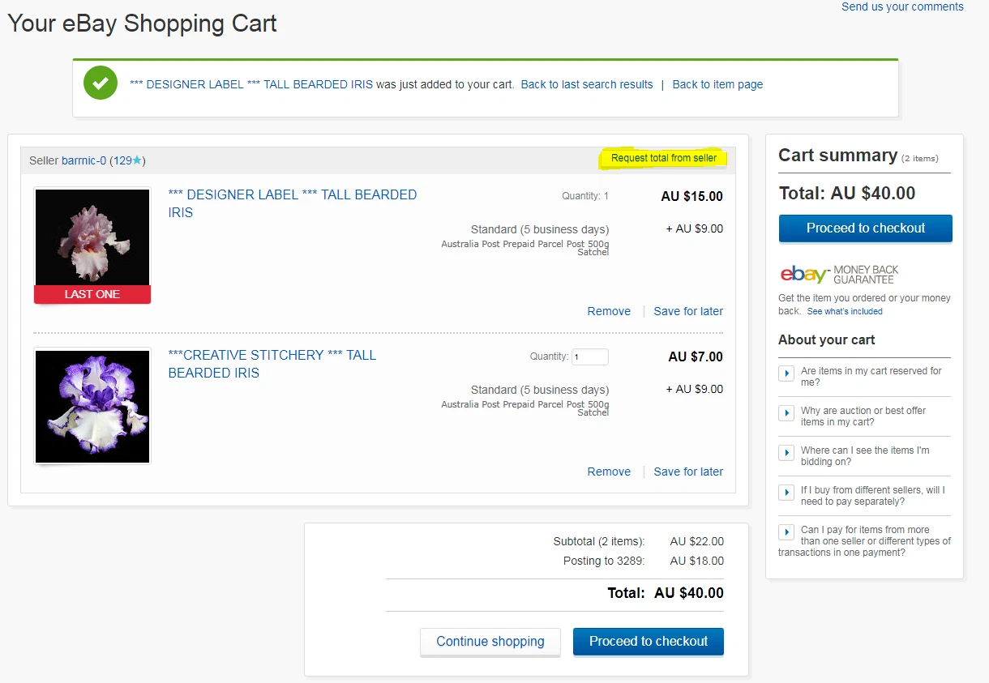
Task: Click the subtotal amount 'AU $22.00'
Action: pos(697,541)
